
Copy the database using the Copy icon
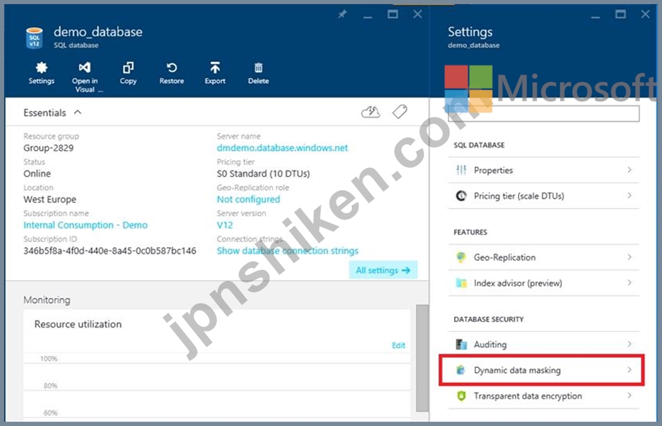pyautogui.click(x=128, y=67)
